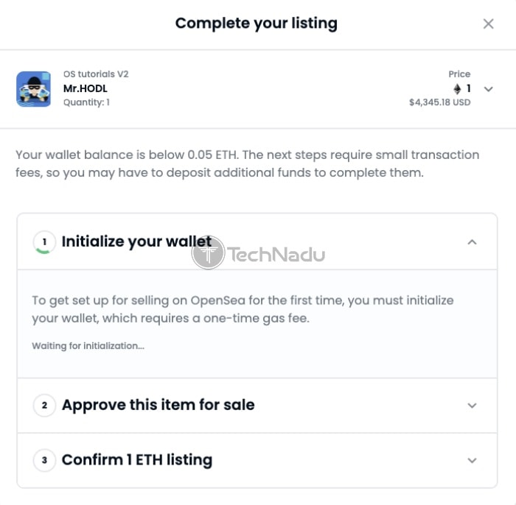Expand the price details chevron
The height and width of the screenshot is (505, 516).
(x=489, y=89)
